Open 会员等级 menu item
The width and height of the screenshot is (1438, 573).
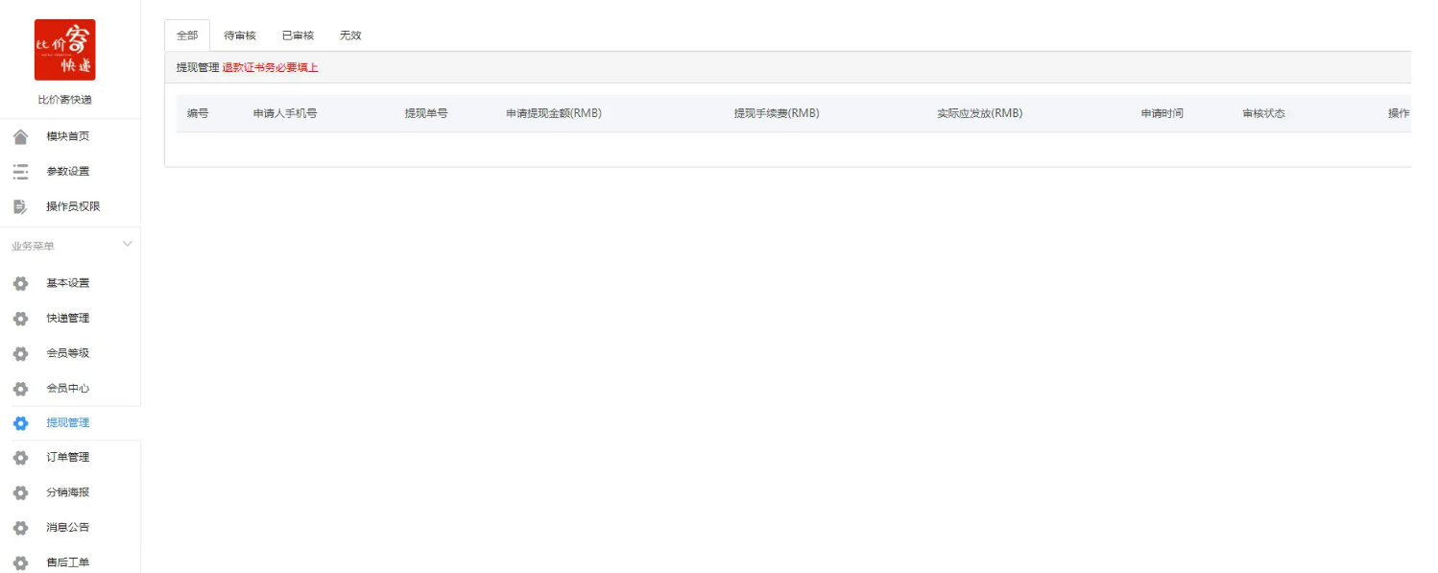coord(70,353)
